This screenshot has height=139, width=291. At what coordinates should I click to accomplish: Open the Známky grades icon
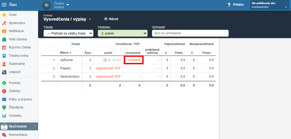coord(4,91)
